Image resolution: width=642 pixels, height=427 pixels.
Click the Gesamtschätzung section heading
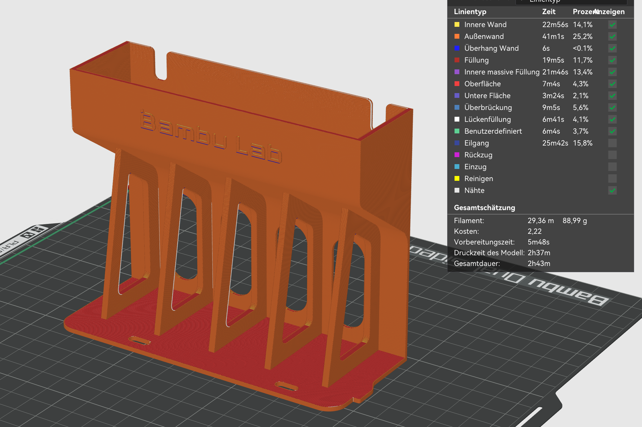point(484,208)
